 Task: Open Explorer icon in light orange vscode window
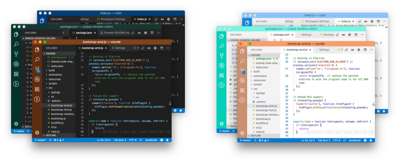(x=242, y=51)
